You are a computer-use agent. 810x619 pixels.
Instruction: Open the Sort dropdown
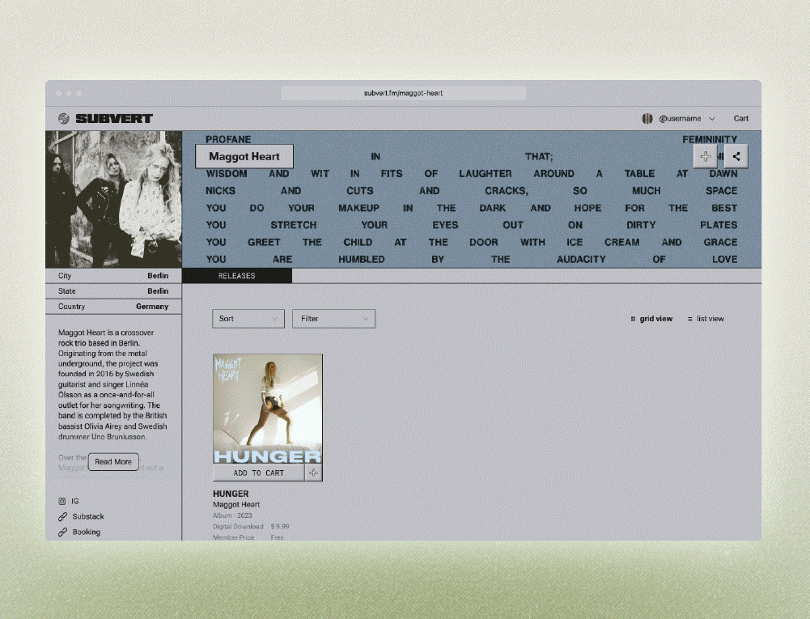[248, 319]
